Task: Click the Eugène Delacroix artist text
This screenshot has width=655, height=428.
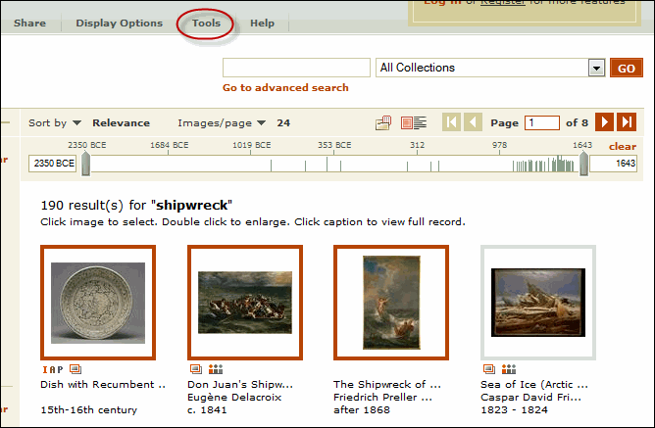Action: tap(234, 397)
